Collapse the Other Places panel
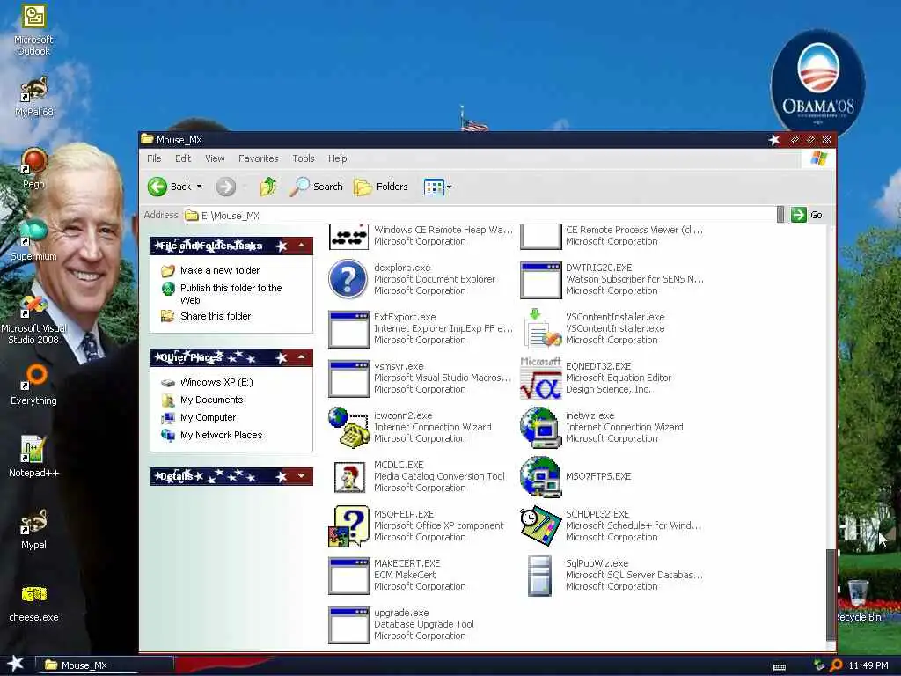The image size is (901, 676). (301, 357)
